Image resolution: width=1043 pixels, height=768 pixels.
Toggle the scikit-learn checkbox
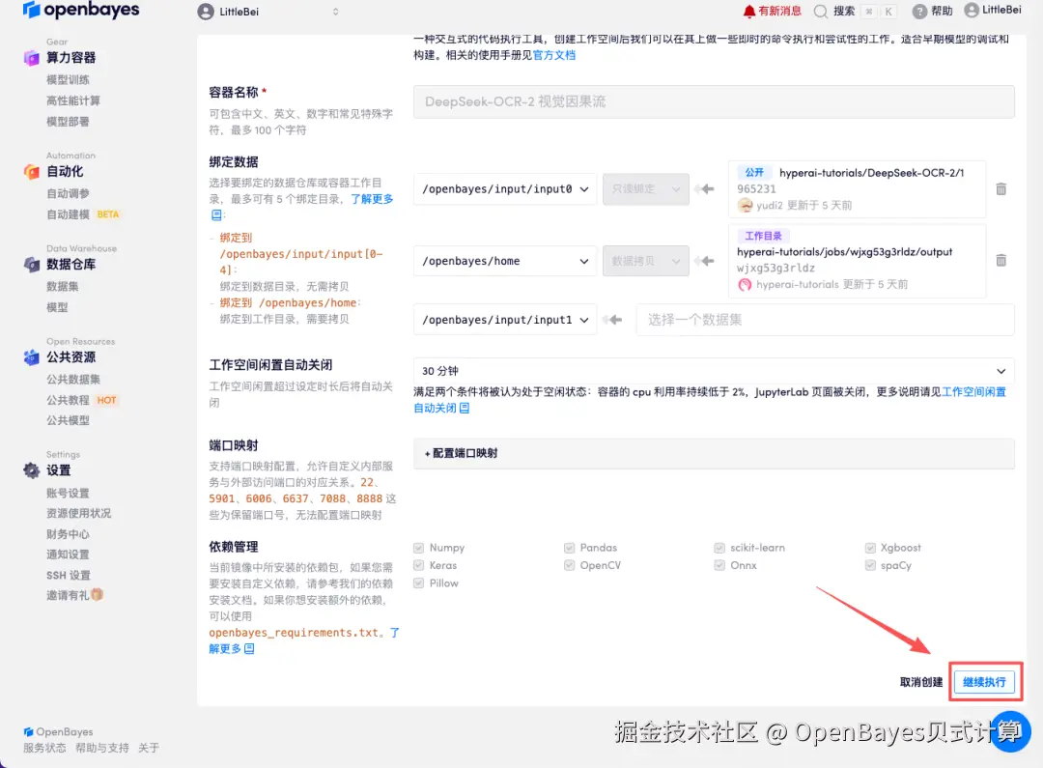pyautogui.click(x=719, y=548)
